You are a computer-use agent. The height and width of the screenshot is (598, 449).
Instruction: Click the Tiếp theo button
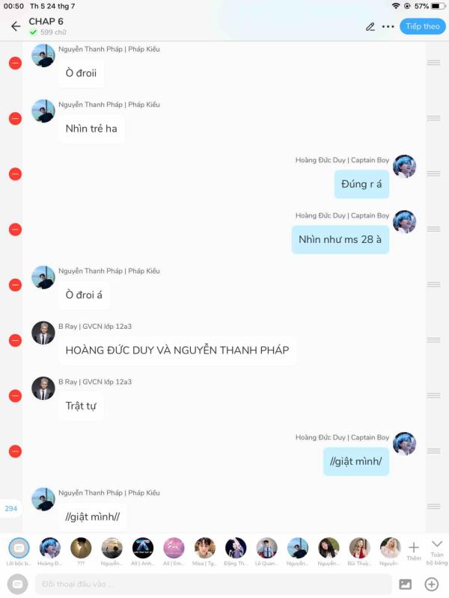(423, 26)
